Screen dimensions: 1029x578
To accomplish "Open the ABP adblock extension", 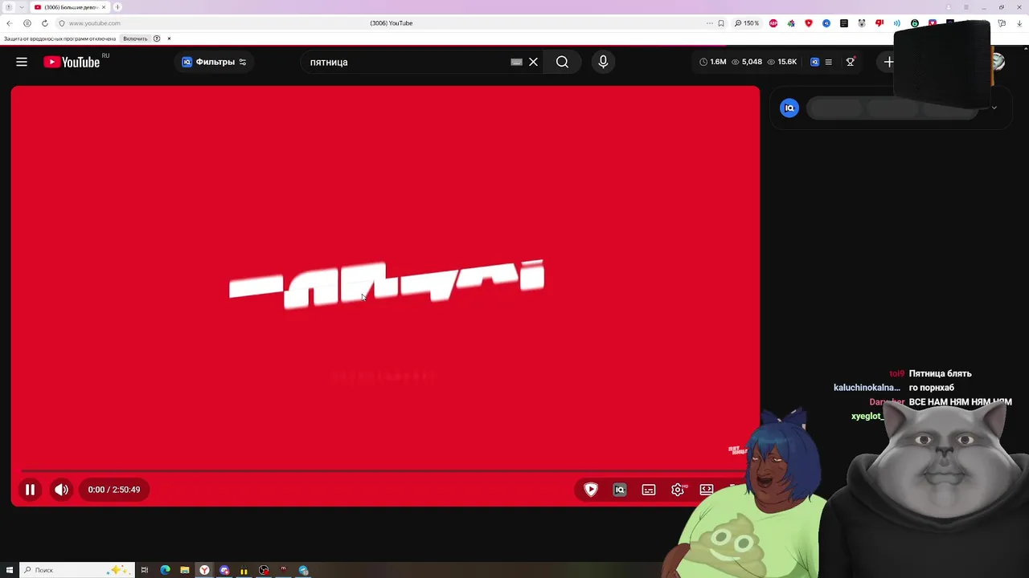I will click(773, 23).
